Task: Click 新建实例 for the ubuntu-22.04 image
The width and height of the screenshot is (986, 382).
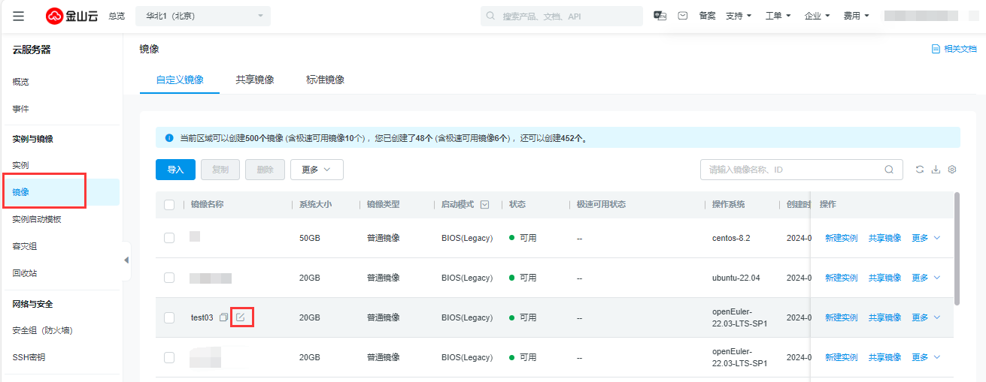Action: click(x=841, y=278)
